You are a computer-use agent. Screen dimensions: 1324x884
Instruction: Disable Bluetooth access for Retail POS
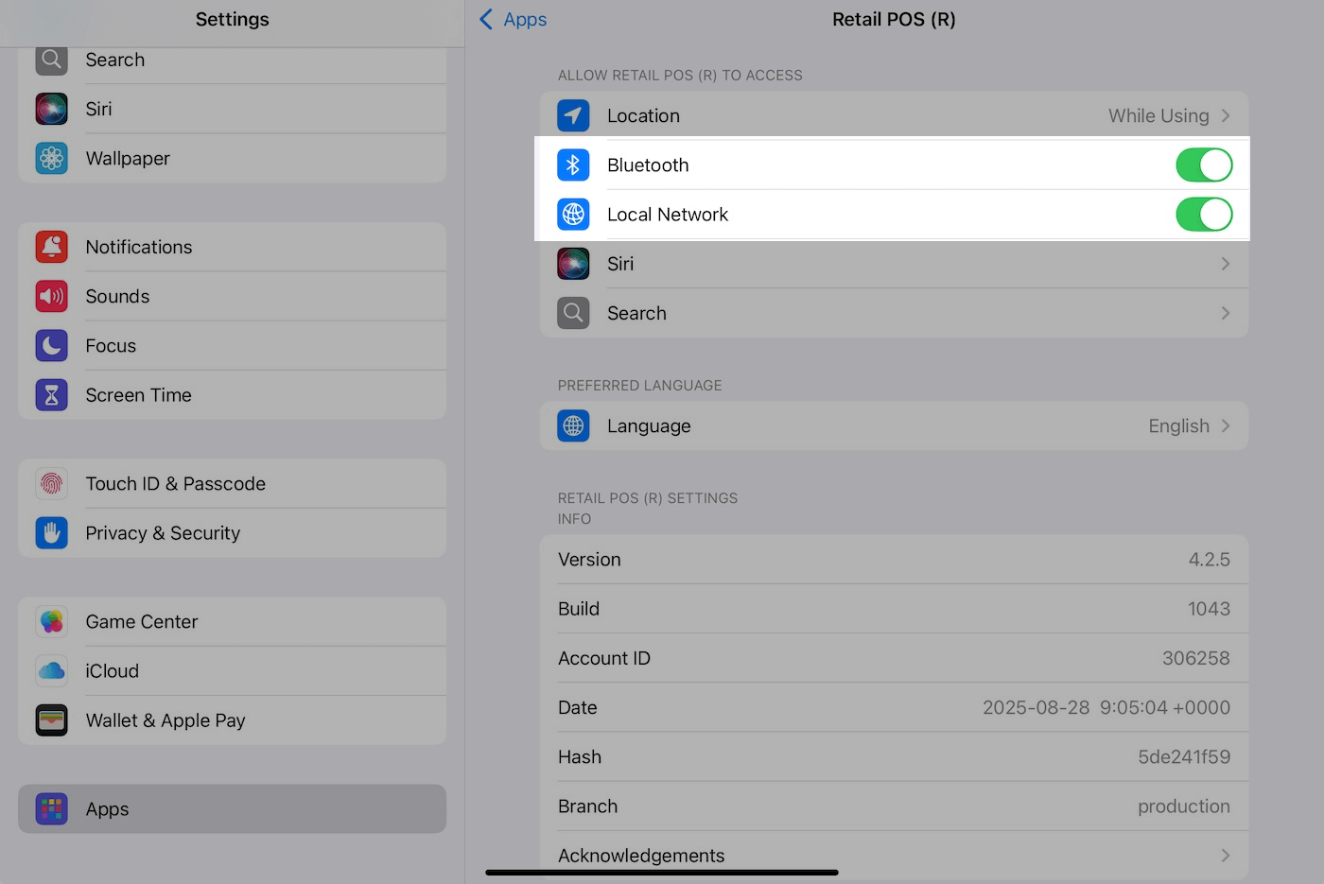tap(1204, 165)
